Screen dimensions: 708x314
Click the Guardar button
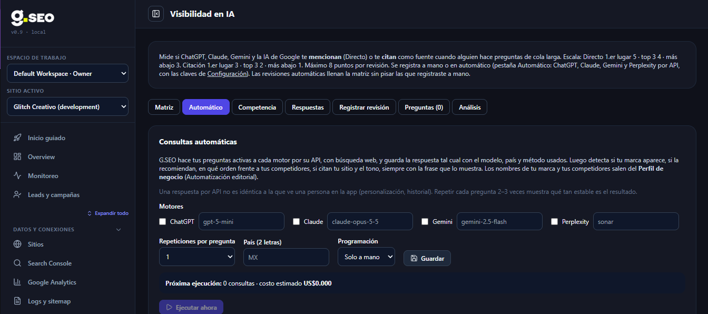[x=427, y=258]
